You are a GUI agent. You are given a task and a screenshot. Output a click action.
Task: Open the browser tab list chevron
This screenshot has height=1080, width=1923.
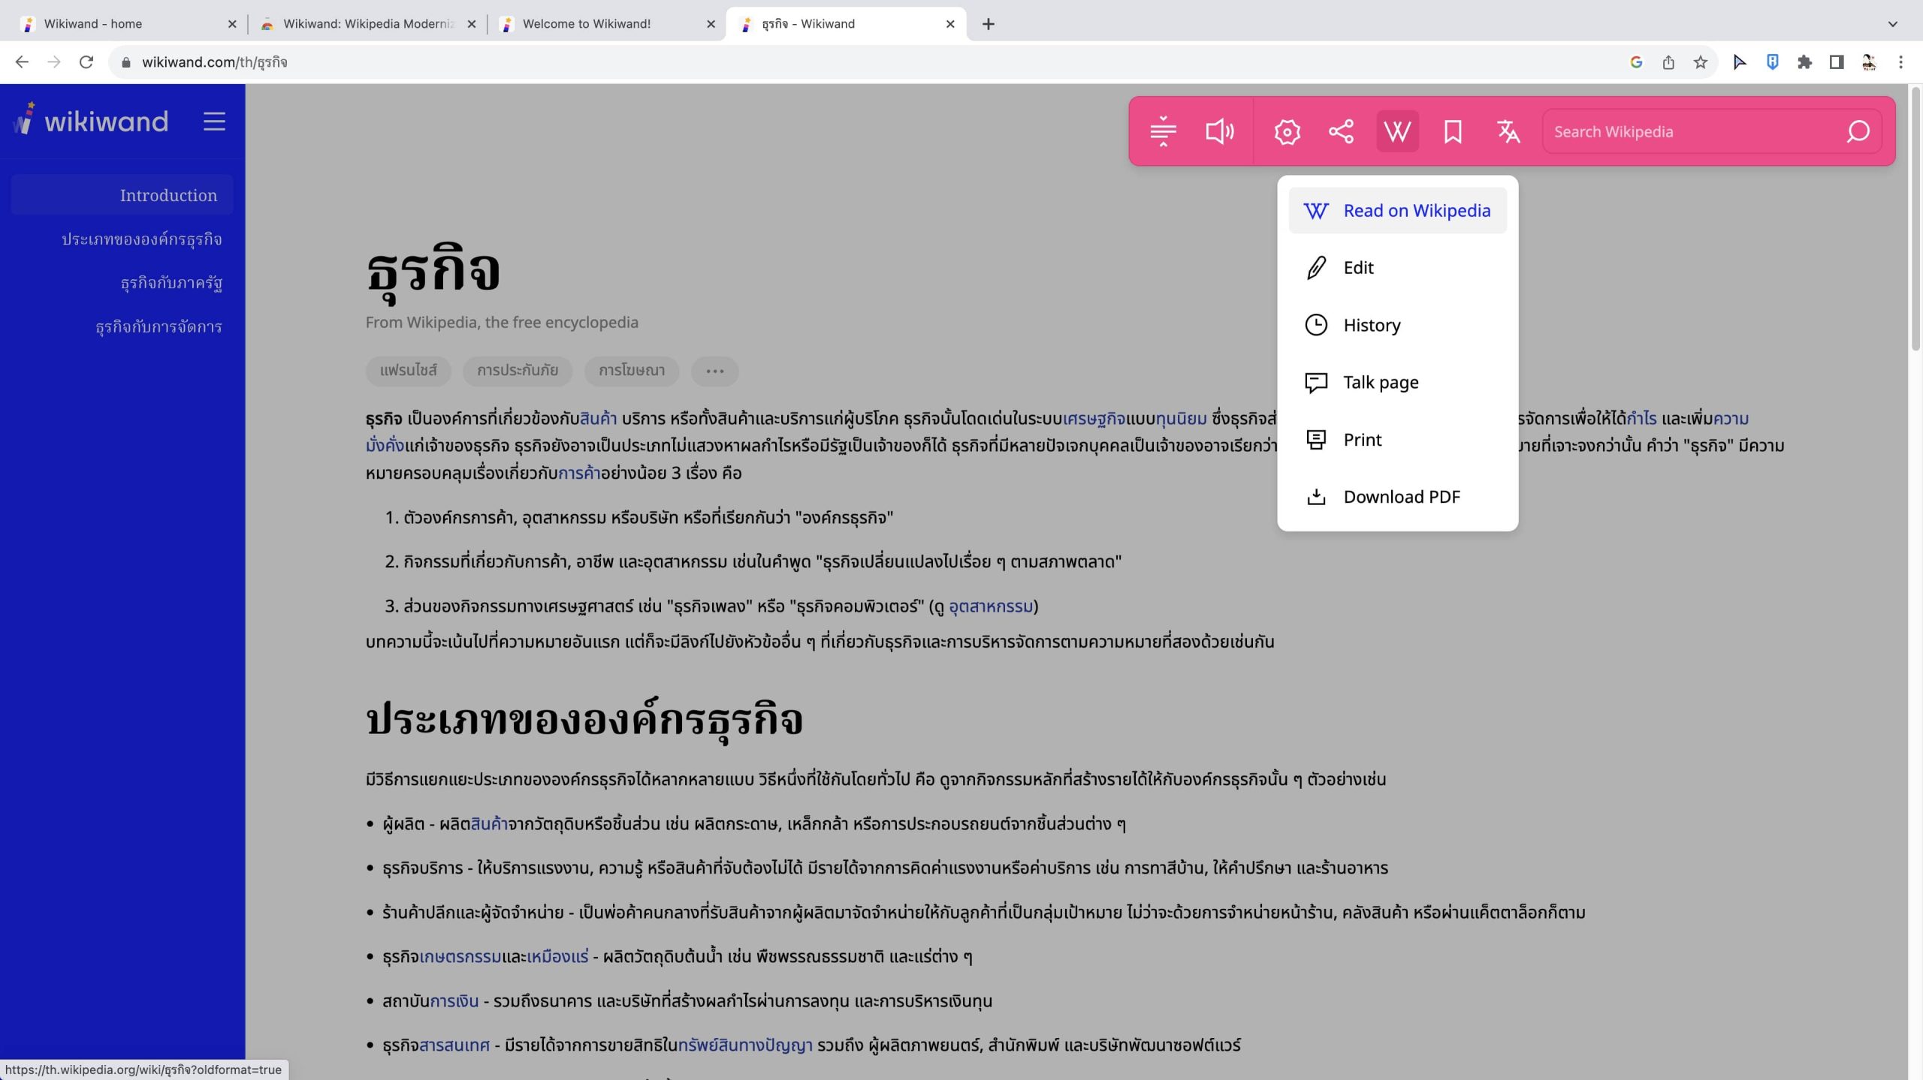coord(1892,24)
